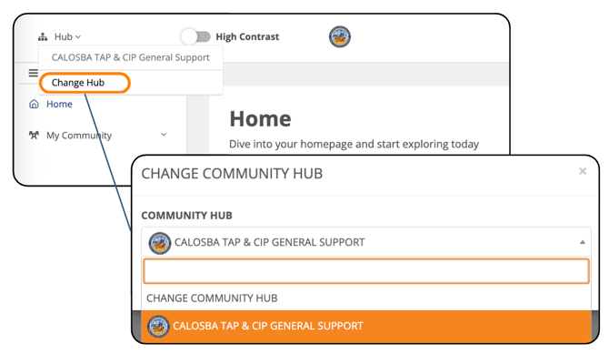The height and width of the screenshot is (354, 609).
Task: Close the Change Community Hub dialog
Action: [583, 171]
